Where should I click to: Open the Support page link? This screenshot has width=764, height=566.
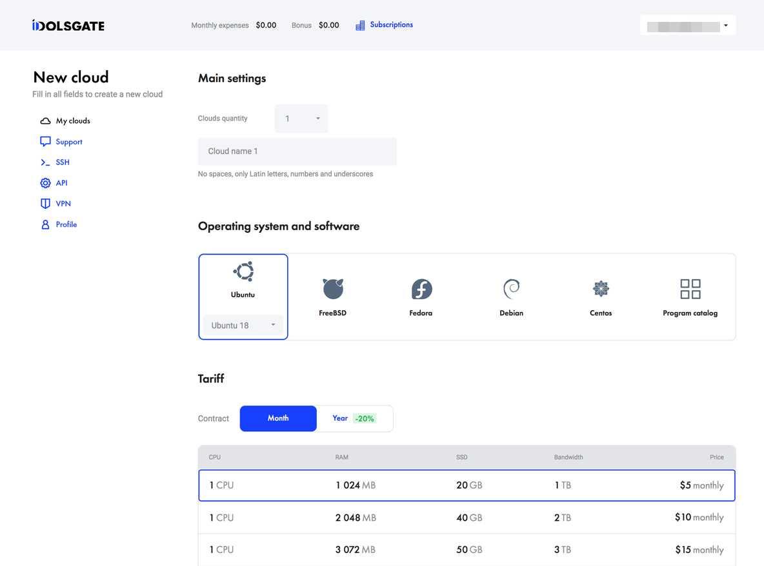click(69, 142)
